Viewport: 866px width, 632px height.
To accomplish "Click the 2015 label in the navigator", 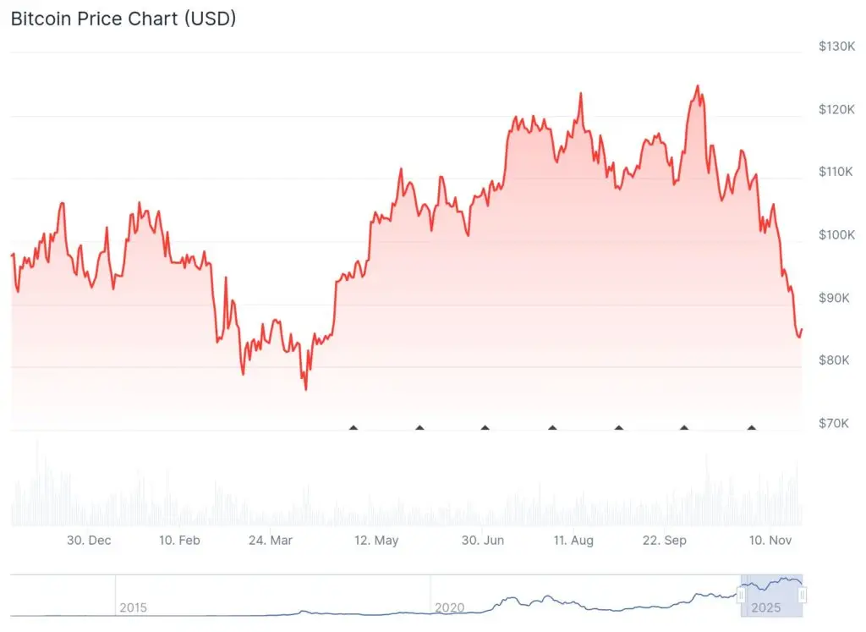I will click(x=134, y=607).
